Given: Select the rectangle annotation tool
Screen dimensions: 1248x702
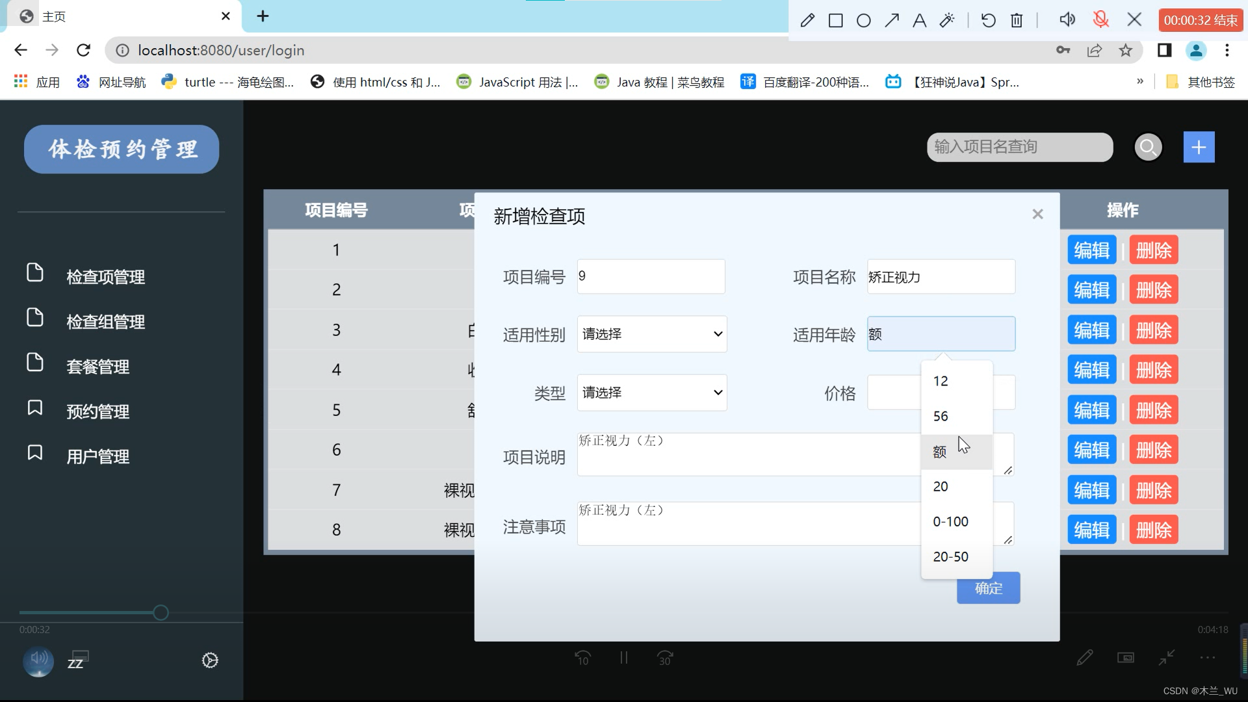Looking at the screenshot, I should click(x=836, y=20).
